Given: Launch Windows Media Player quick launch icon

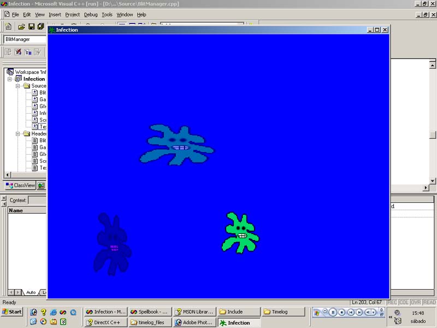Looking at the screenshot, I should point(43,321).
